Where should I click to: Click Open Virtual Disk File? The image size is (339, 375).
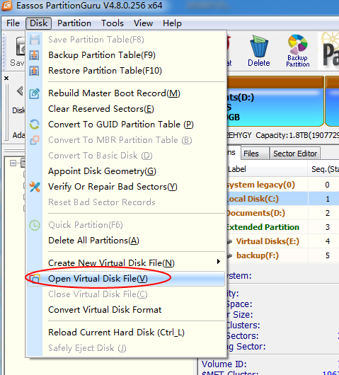coord(125,279)
